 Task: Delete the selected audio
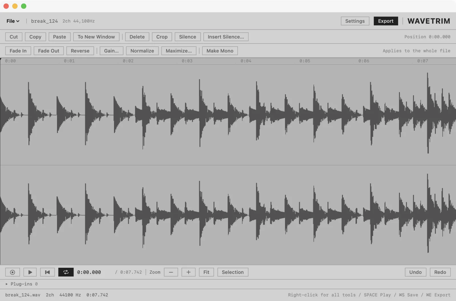point(137,37)
